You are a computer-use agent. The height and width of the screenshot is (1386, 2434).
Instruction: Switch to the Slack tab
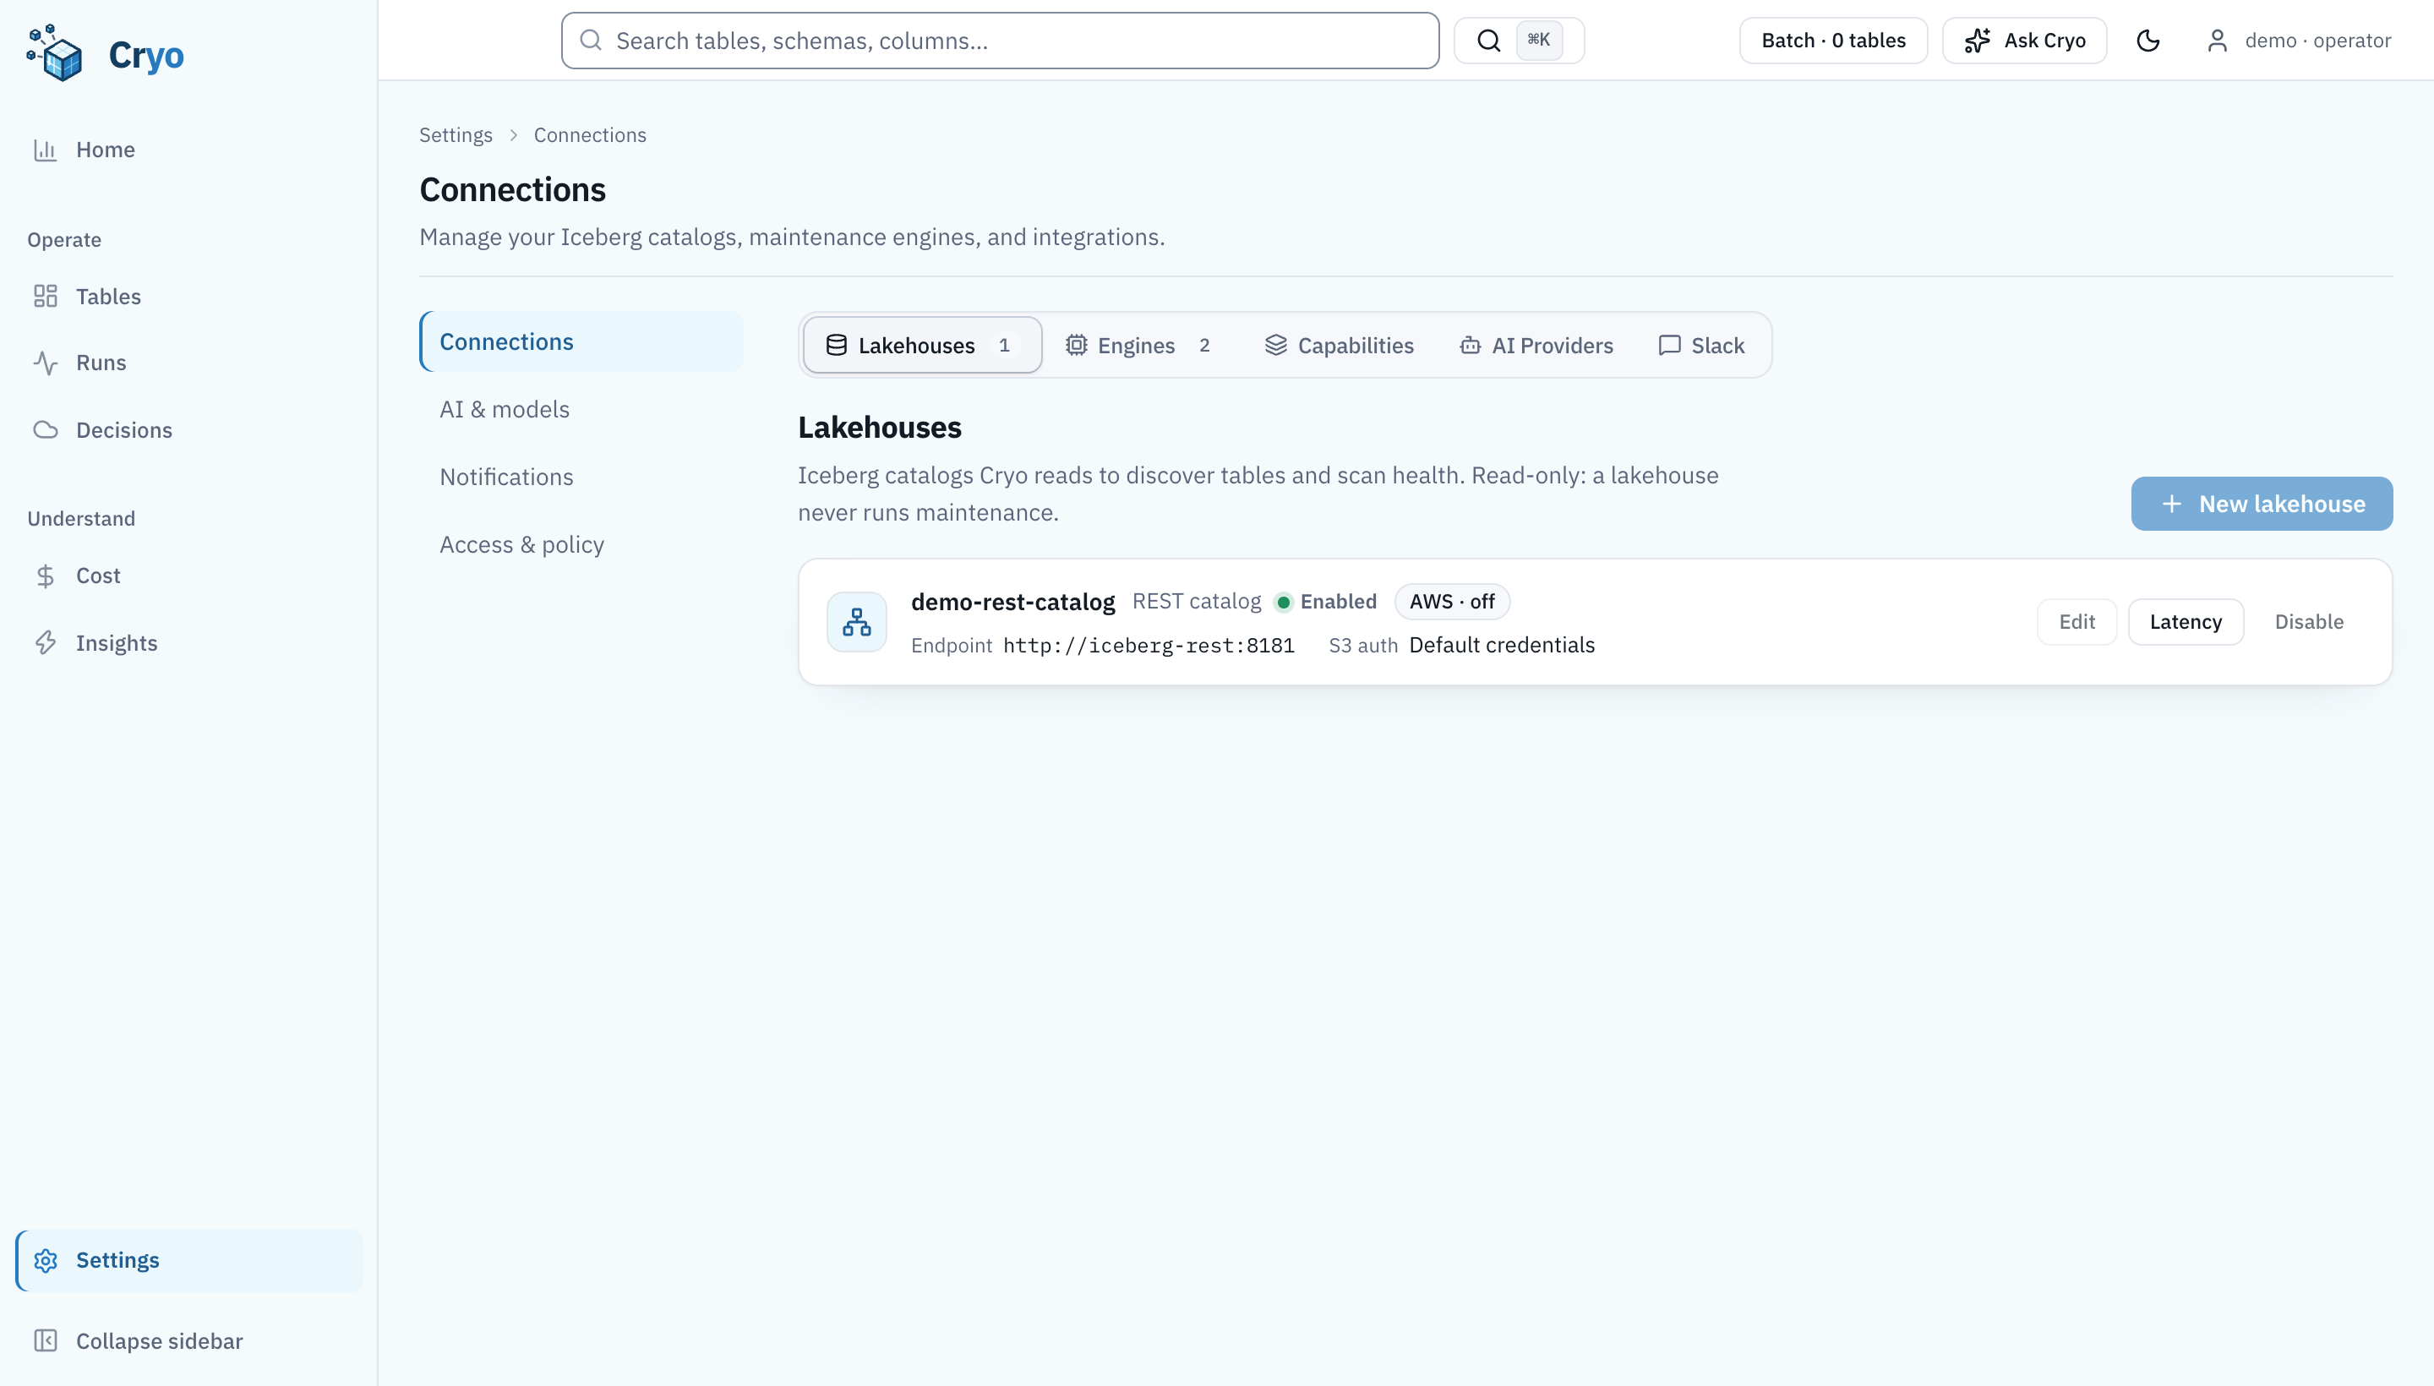[x=1701, y=345]
